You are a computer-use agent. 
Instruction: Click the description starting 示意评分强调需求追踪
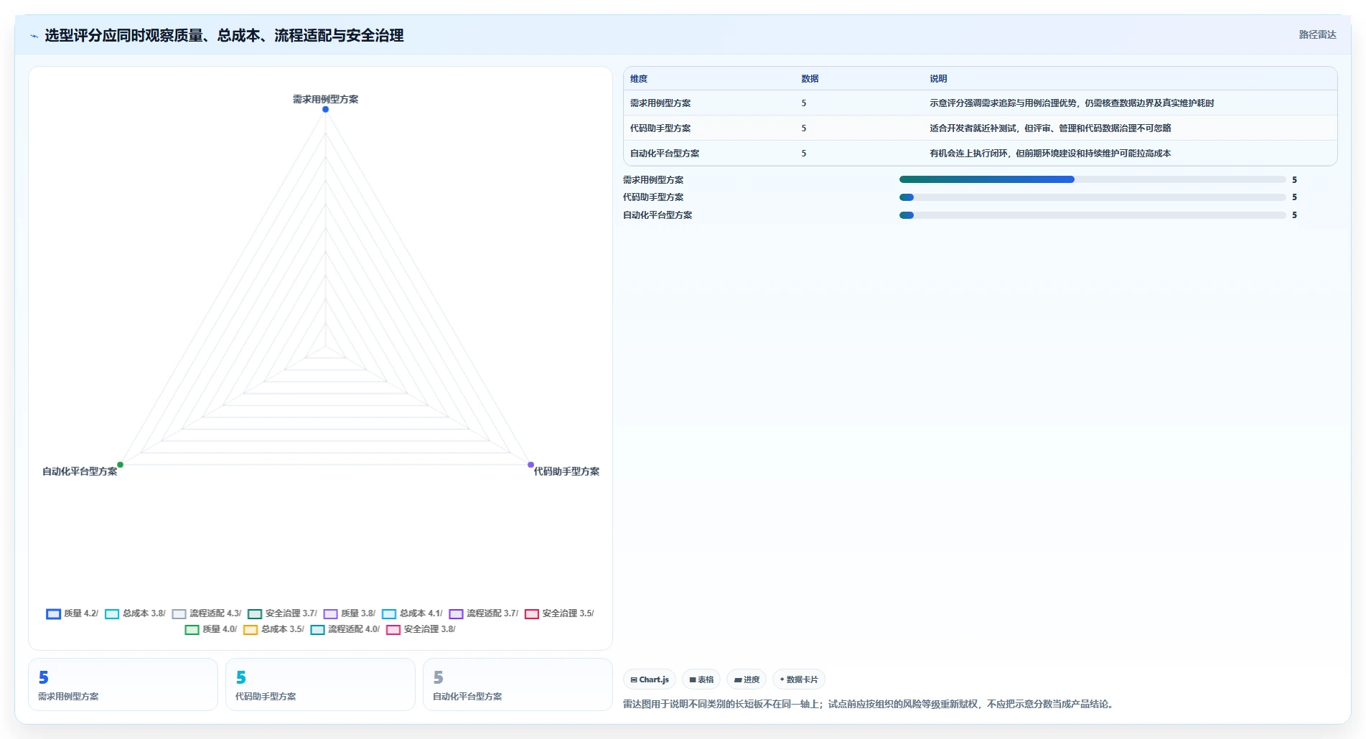(x=1072, y=103)
